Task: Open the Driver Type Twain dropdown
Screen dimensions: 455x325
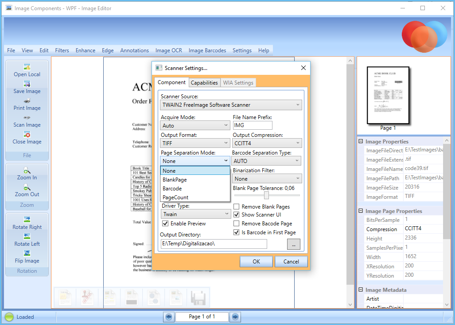Action: coord(195,214)
